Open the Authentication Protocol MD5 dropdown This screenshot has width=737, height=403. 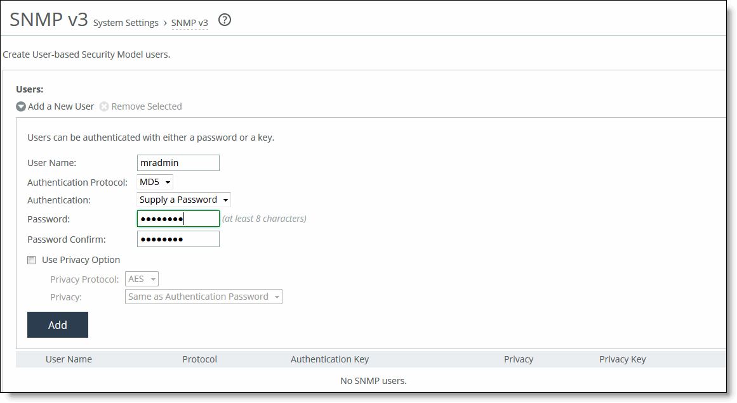coord(154,182)
